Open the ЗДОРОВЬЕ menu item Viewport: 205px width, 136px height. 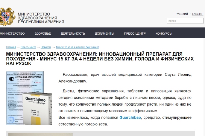[43, 33]
